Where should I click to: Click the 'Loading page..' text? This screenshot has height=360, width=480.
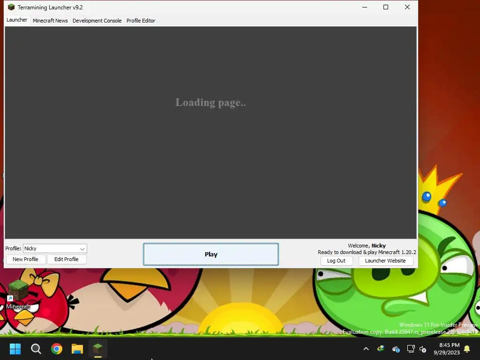210,103
